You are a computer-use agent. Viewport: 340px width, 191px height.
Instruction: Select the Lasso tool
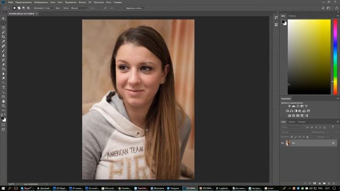click(3, 28)
